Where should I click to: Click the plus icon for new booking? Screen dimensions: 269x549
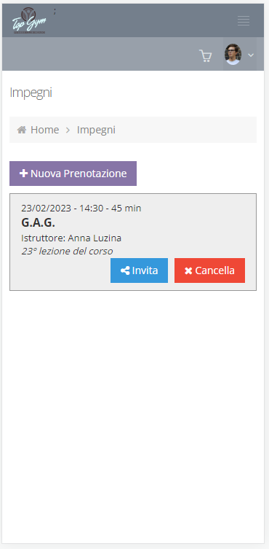[x=23, y=174]
